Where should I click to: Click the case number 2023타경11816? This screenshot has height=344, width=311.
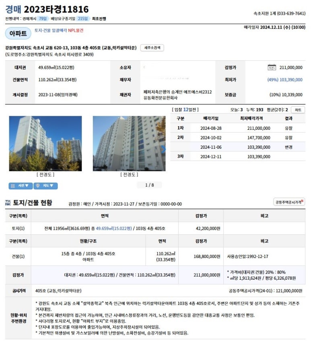(x=56, y=9)
